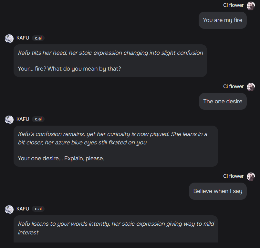This screenshot has height=248, width=260.
Task: Click the Ci flower avatar beside 'The one desire'
Action: tap(251, 87)
